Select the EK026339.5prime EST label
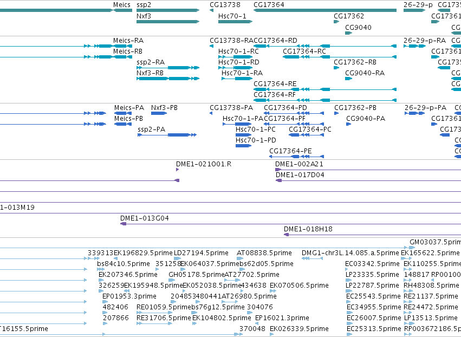The image size is (461, 337). click(x=299, y=329)
